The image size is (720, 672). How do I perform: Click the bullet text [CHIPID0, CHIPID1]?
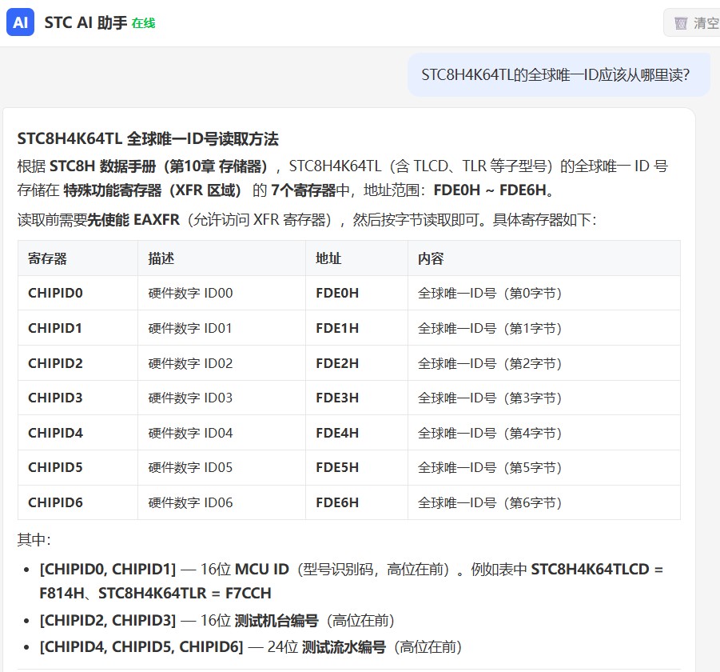point(108,569)
